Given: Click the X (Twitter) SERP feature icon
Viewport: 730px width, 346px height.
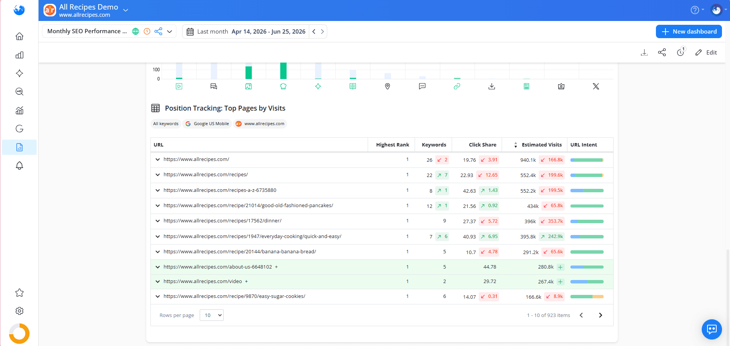Looking at the screenshot, I should pyautogui.click(x=596, y=86).
